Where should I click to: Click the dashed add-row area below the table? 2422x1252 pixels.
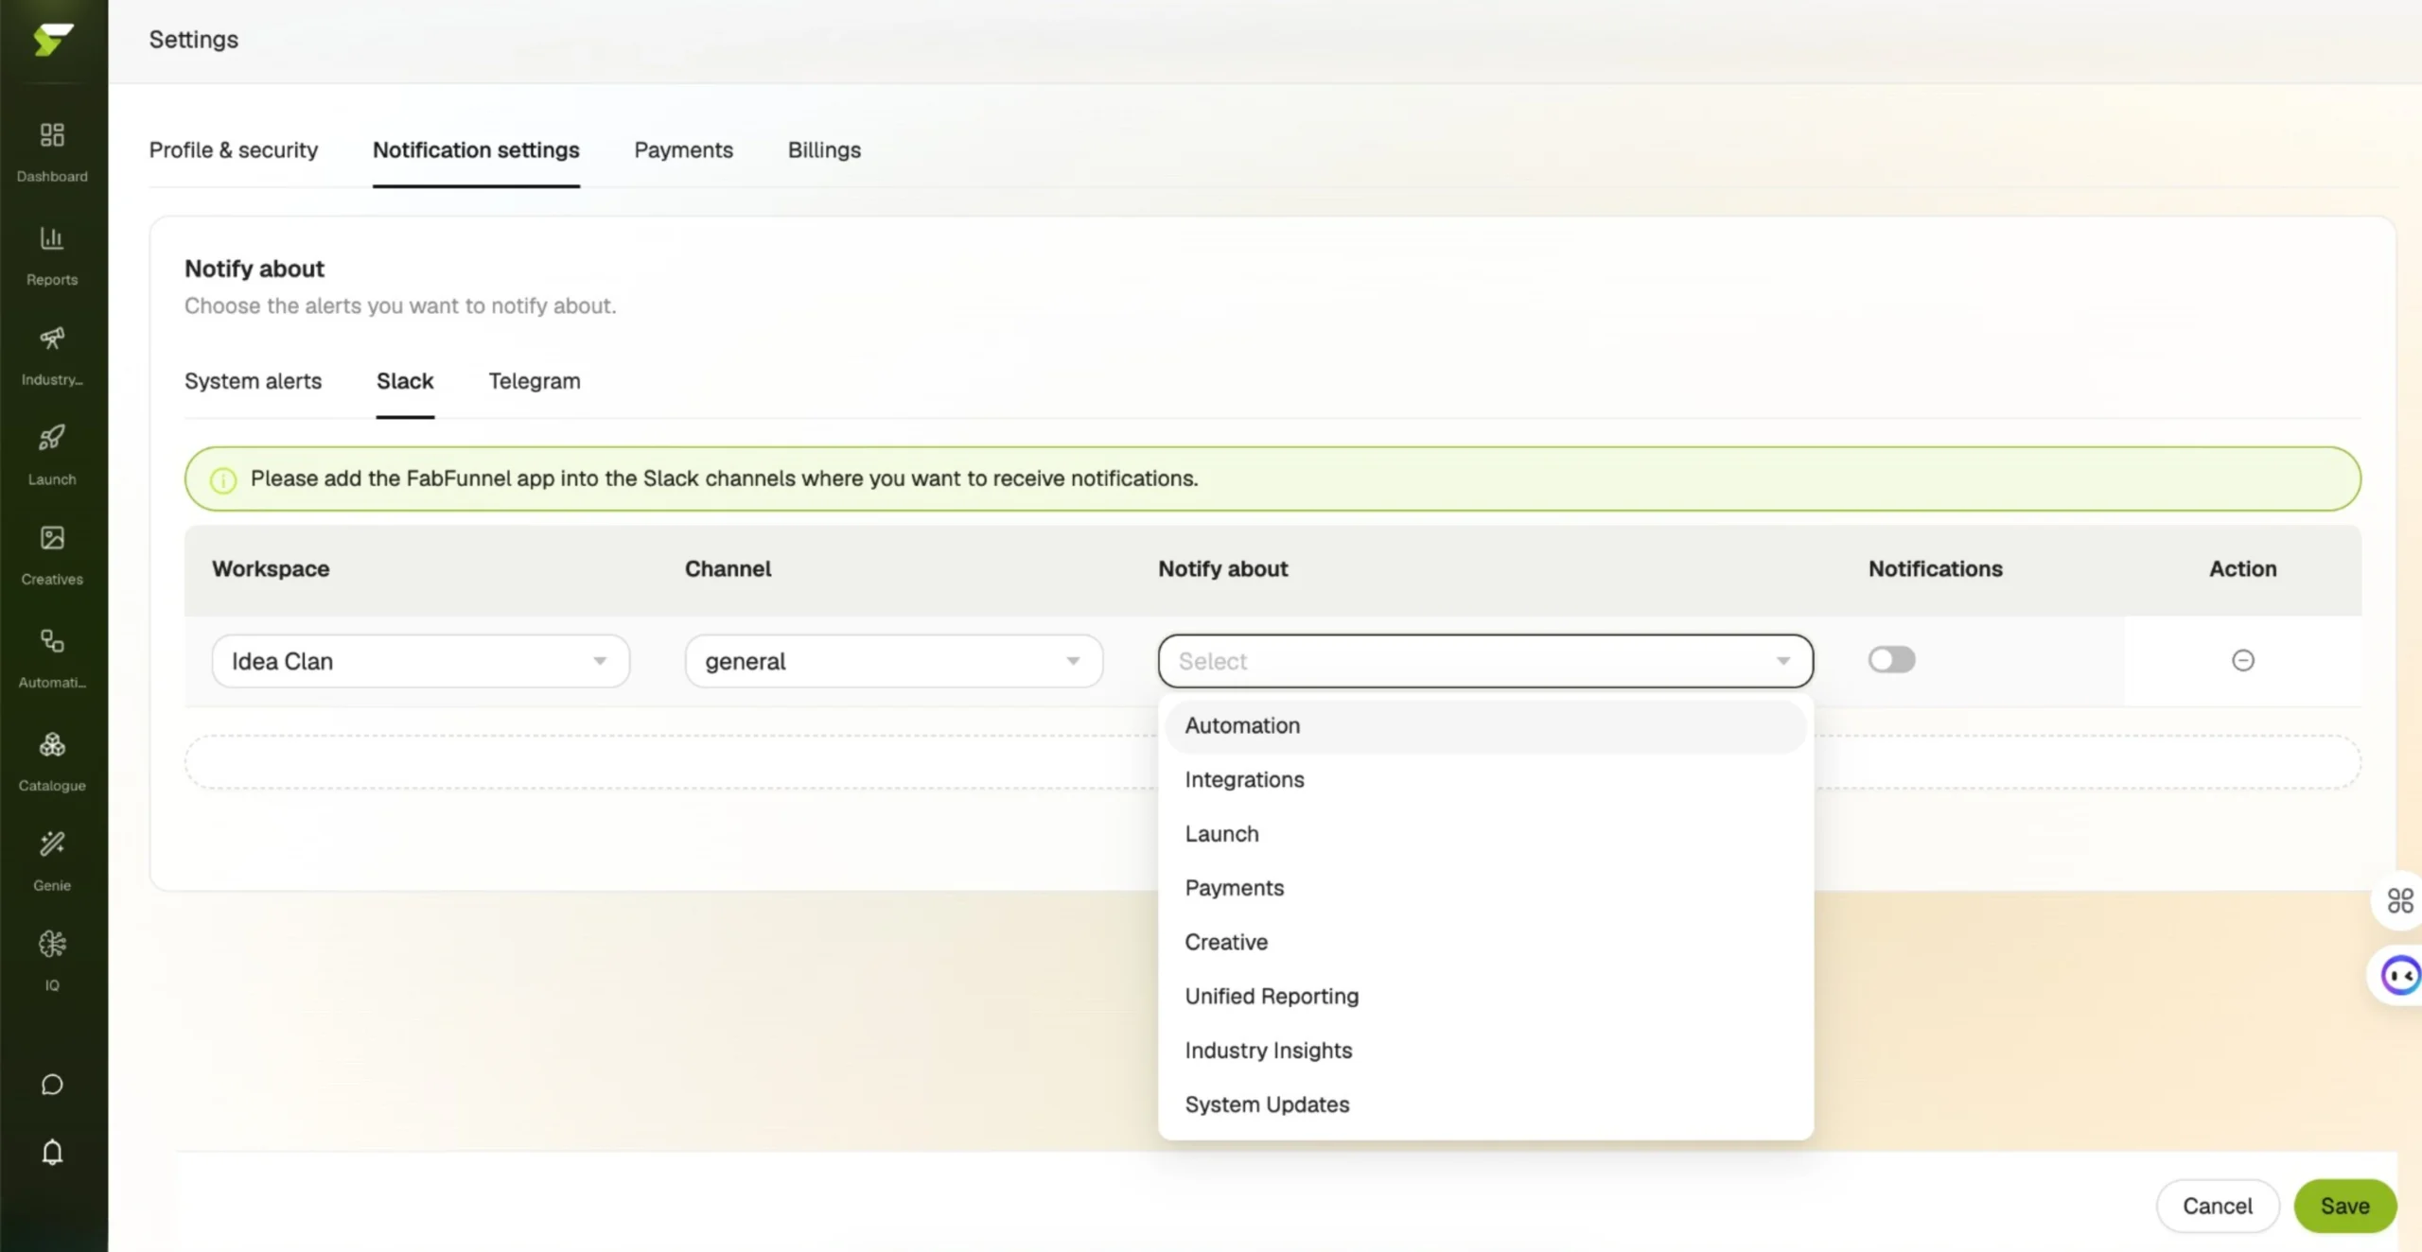pos(1272,762)
